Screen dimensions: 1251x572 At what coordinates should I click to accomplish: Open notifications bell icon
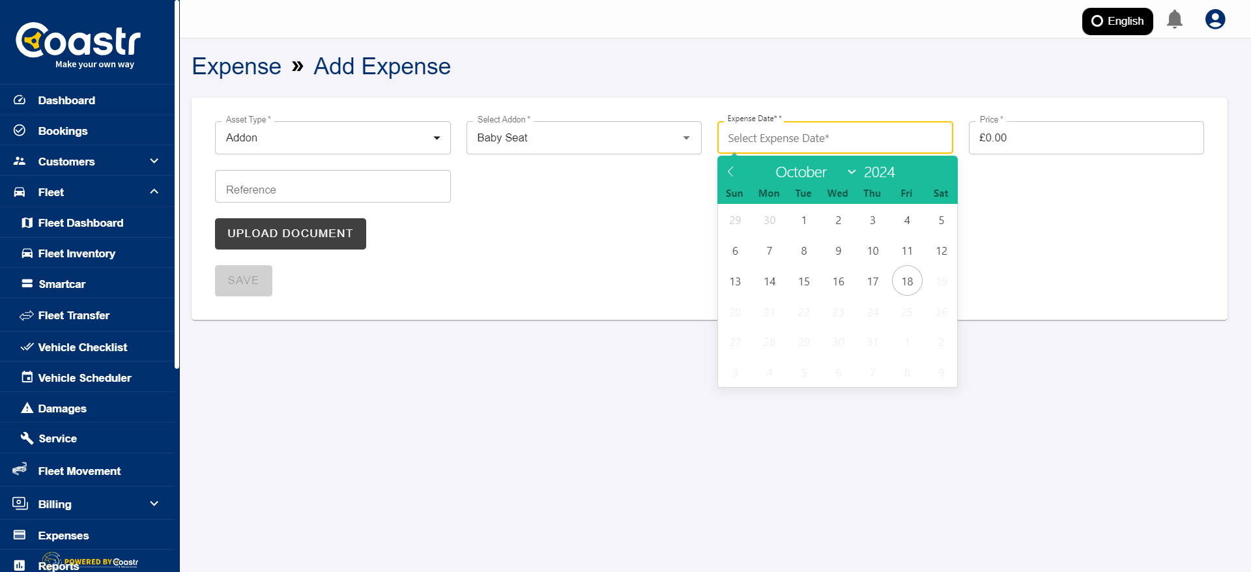click(1175, 20)
